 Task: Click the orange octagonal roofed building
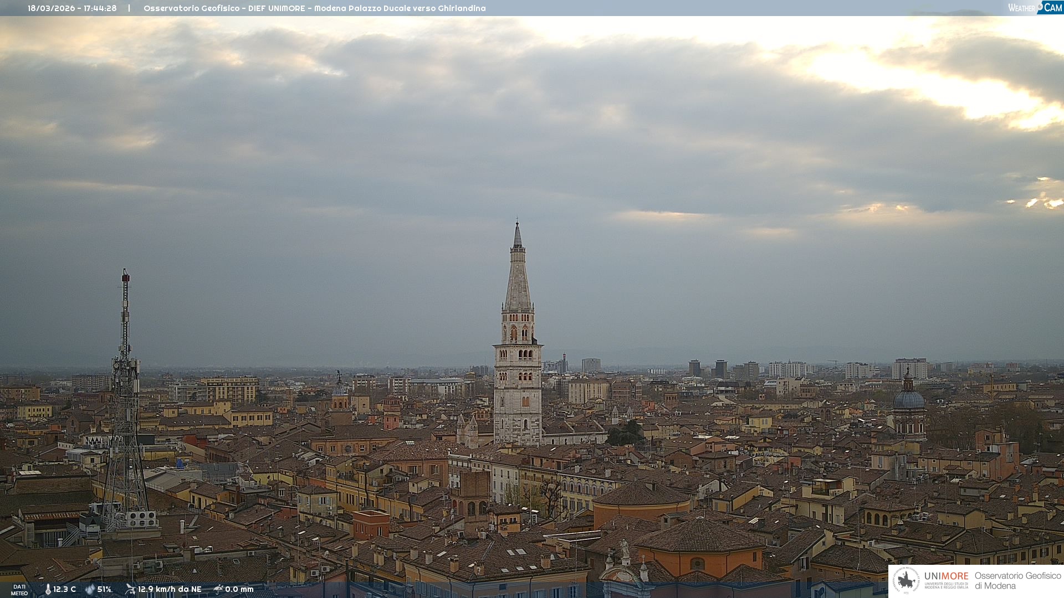[x=699, y=548]
